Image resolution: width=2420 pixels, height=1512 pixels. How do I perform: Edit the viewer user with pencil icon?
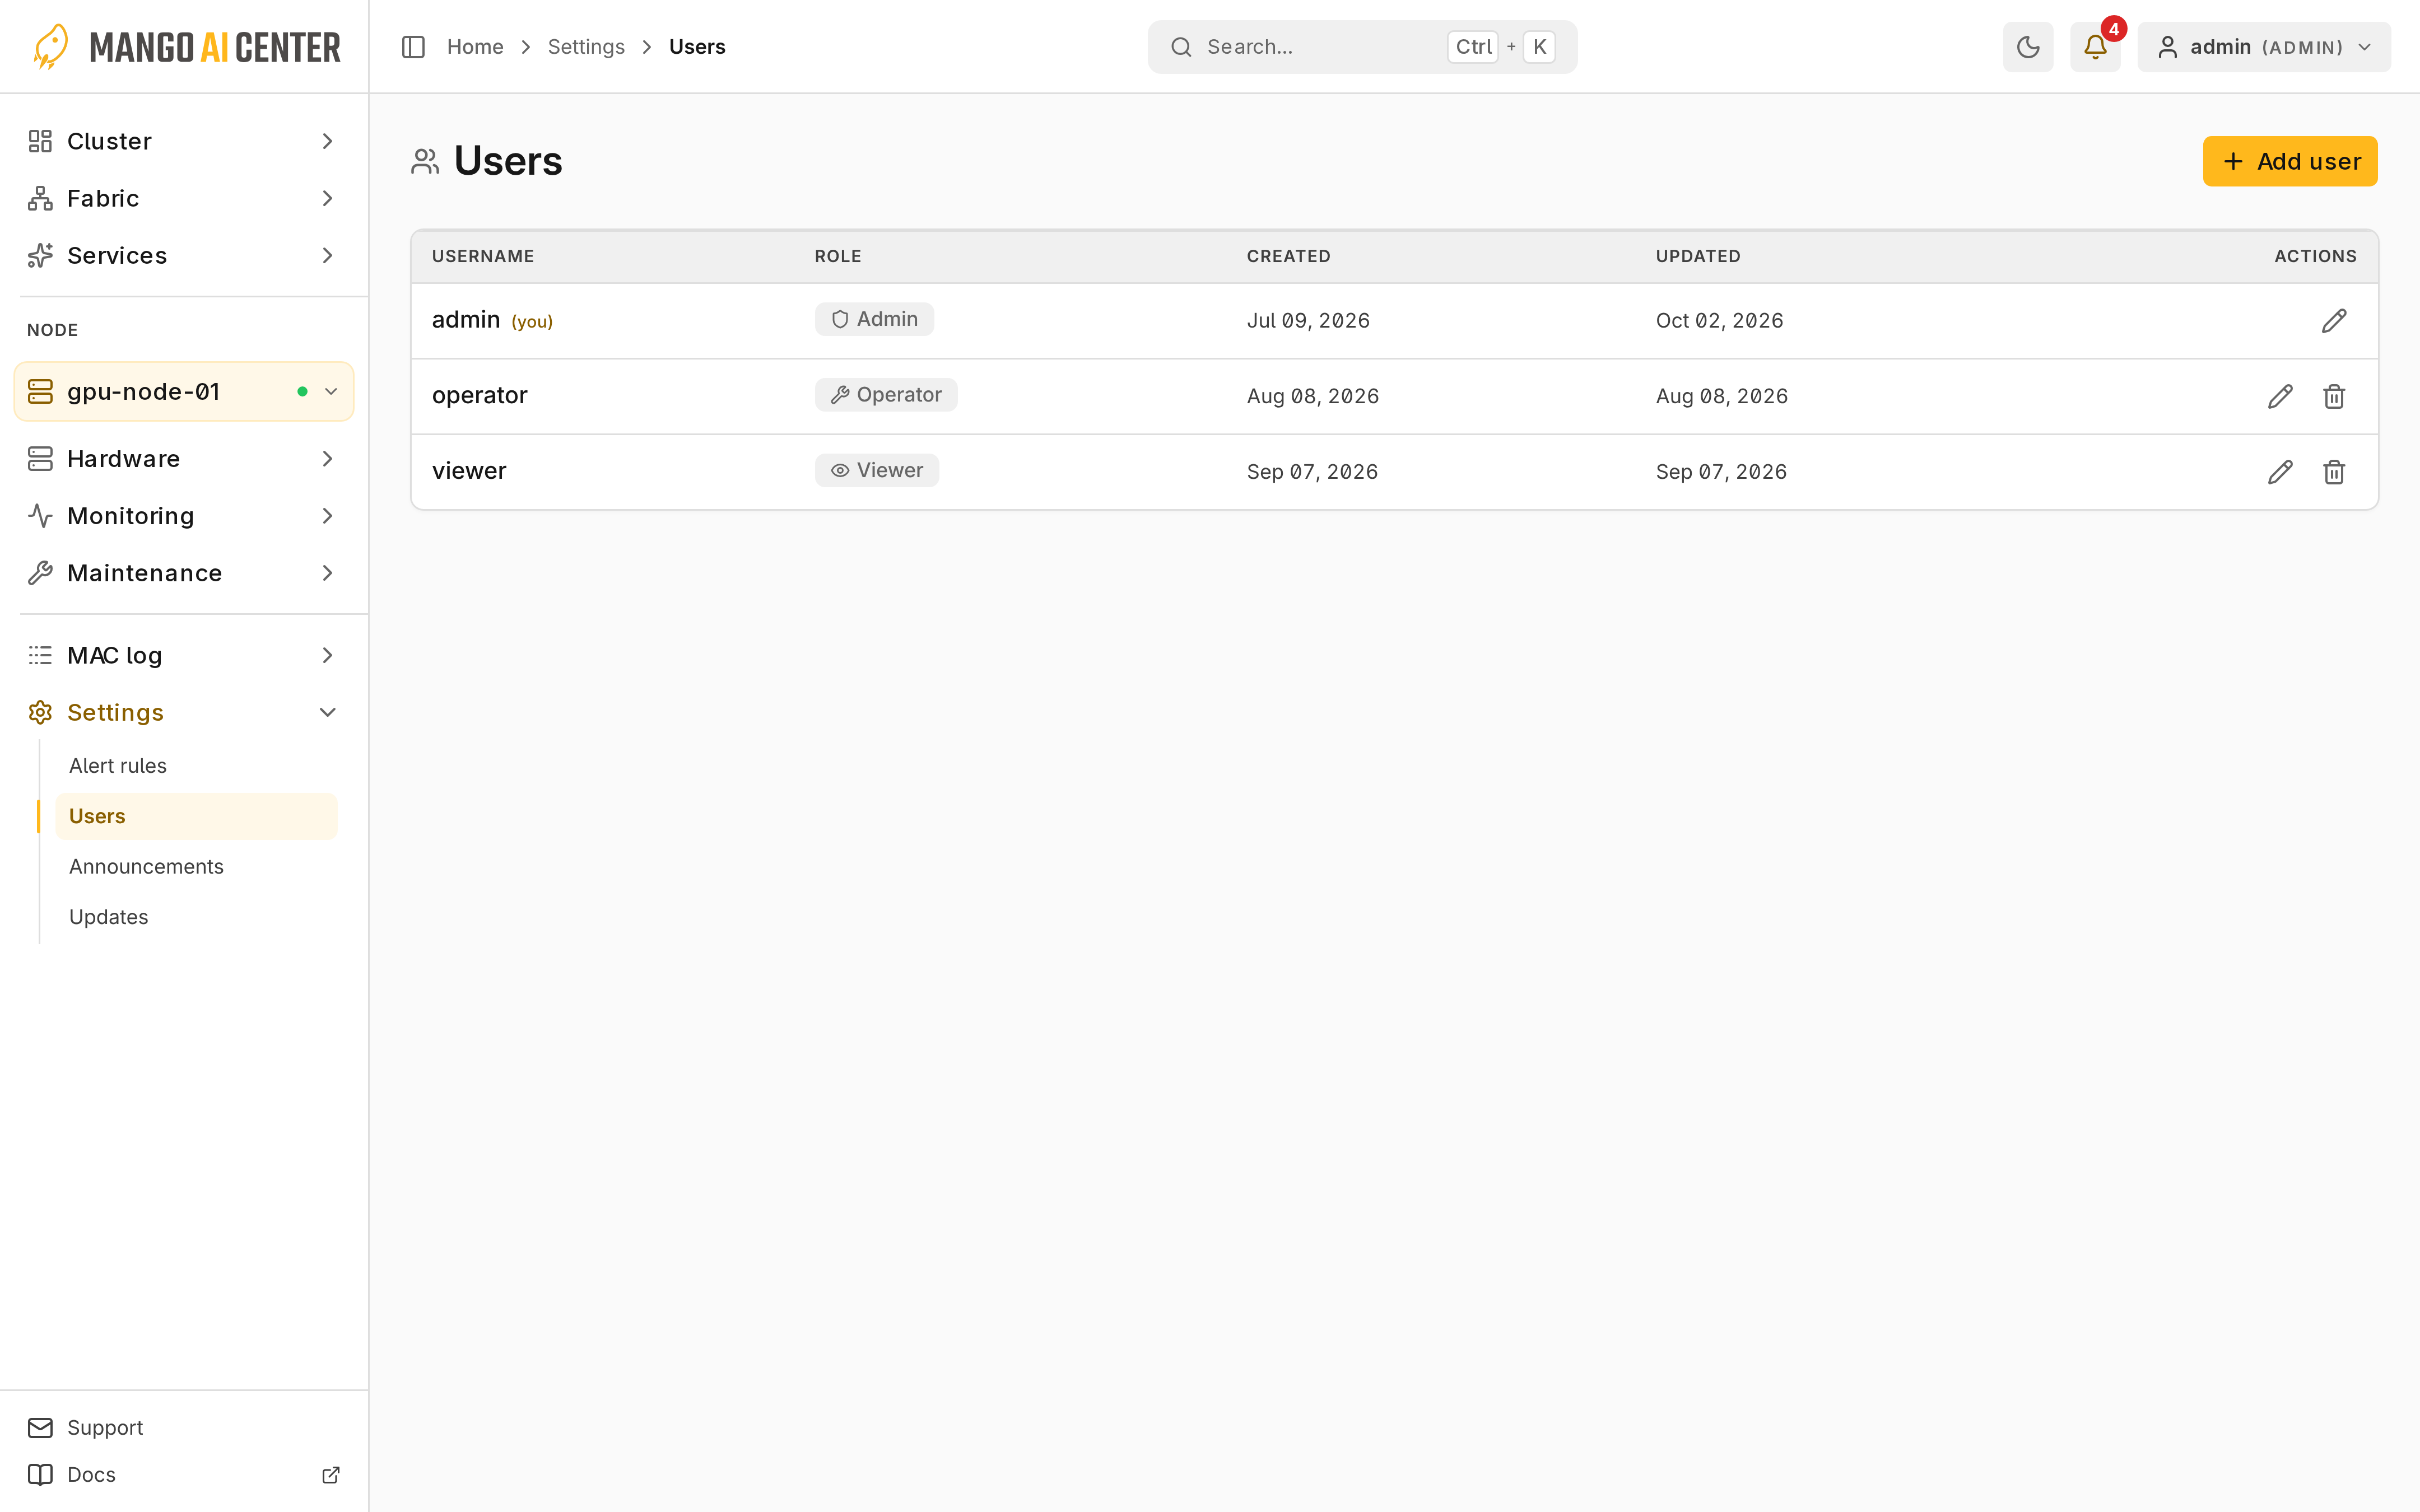coord(2279,472)
